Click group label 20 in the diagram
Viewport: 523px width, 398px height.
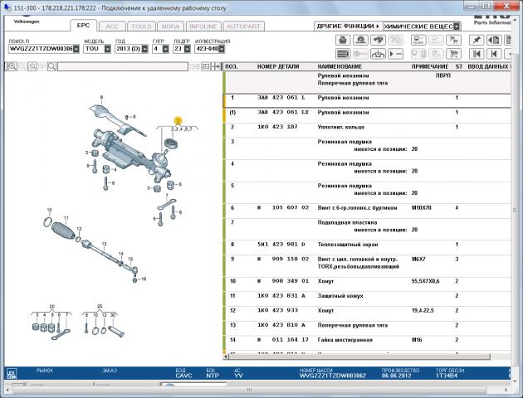click(x=52, y=307)
